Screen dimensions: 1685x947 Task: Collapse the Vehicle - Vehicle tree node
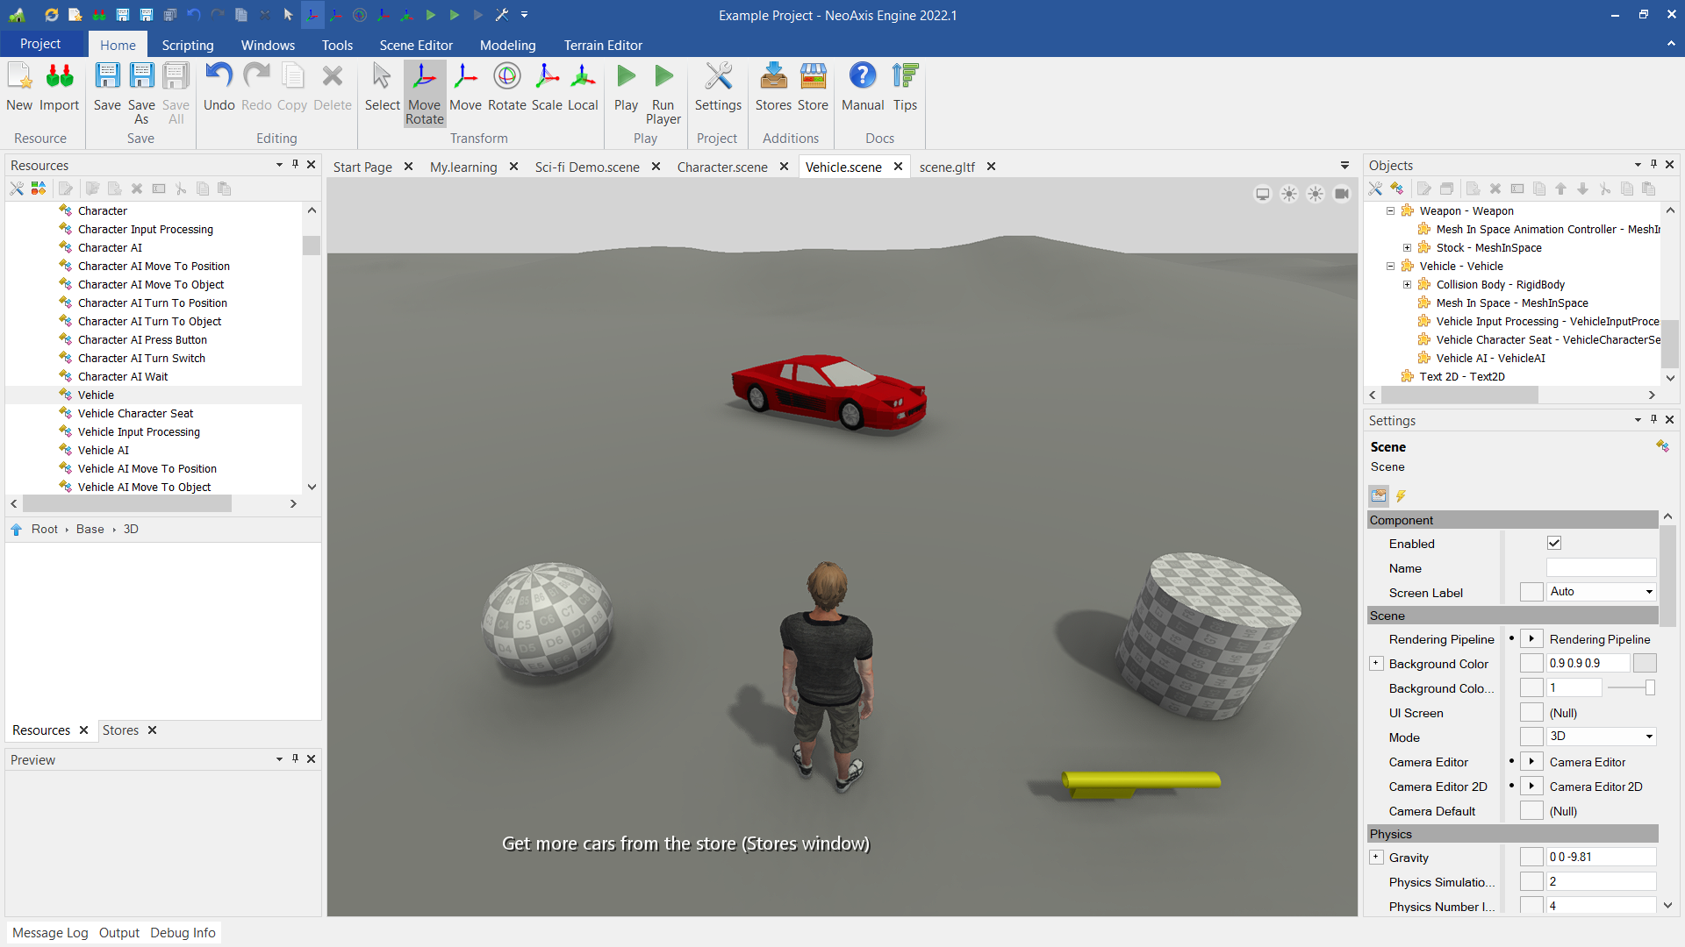point(1390,267)
